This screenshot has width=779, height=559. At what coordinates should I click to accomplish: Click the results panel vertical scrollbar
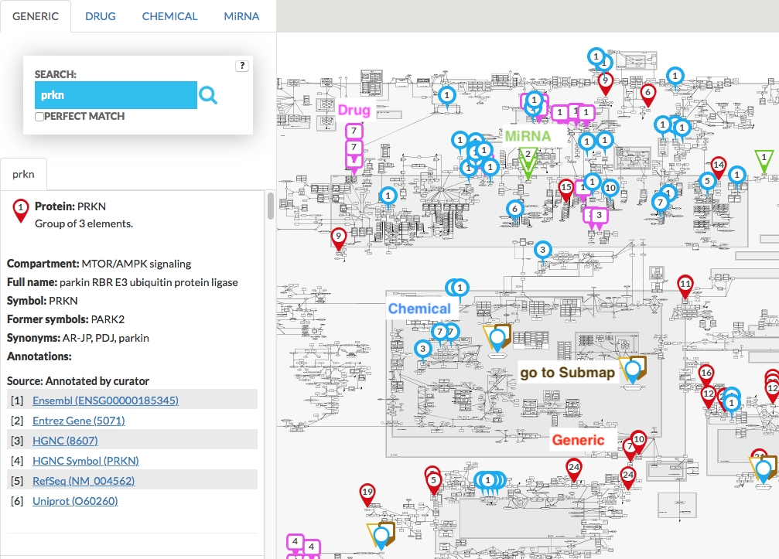point(270,207)
